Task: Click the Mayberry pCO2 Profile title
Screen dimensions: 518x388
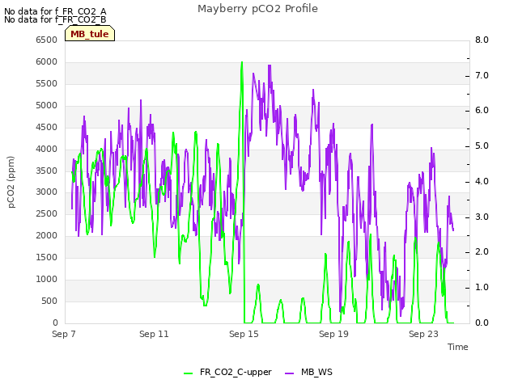Action: coord(257,9)
